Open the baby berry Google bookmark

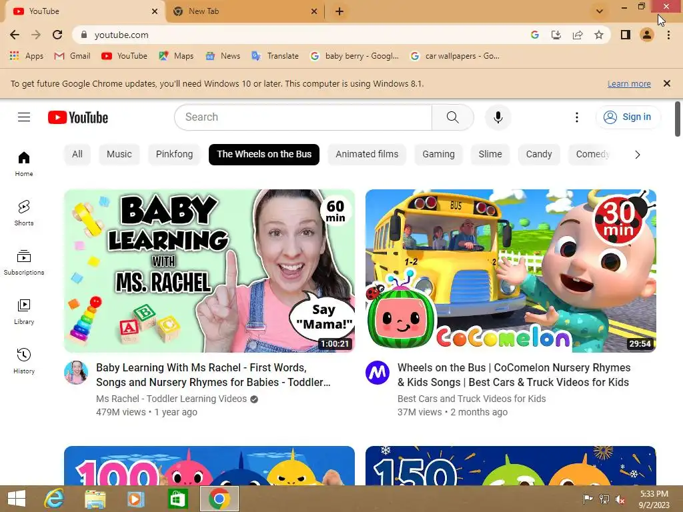click(x=355, y=56)
